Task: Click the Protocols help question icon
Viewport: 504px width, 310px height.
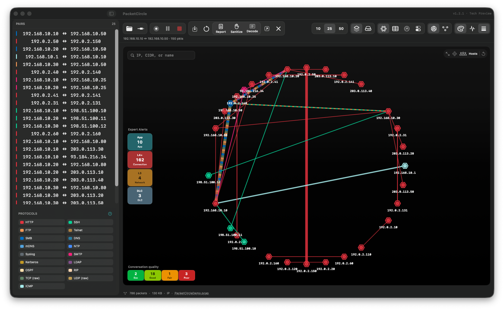Action: point(110,214)
